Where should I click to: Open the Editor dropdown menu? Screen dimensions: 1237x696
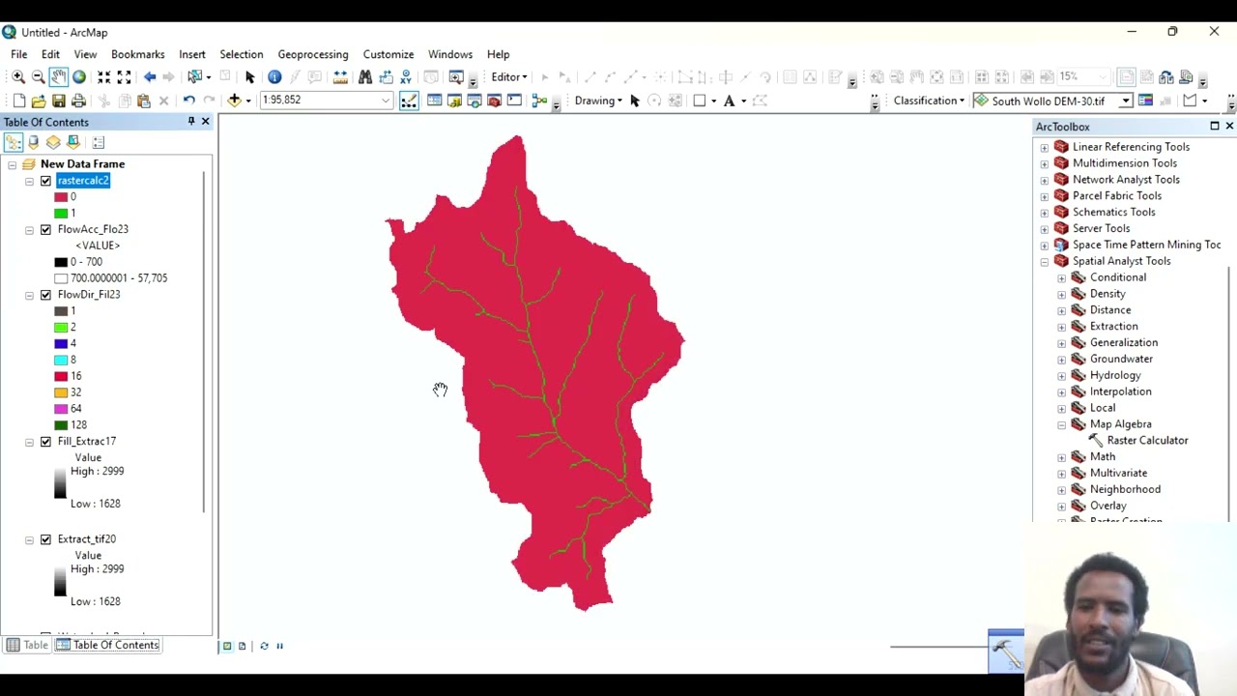coord(508,77)
